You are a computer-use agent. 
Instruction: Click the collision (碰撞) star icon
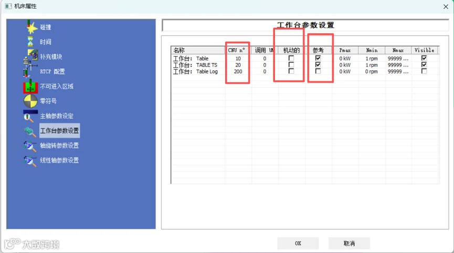tap(31, 27)
